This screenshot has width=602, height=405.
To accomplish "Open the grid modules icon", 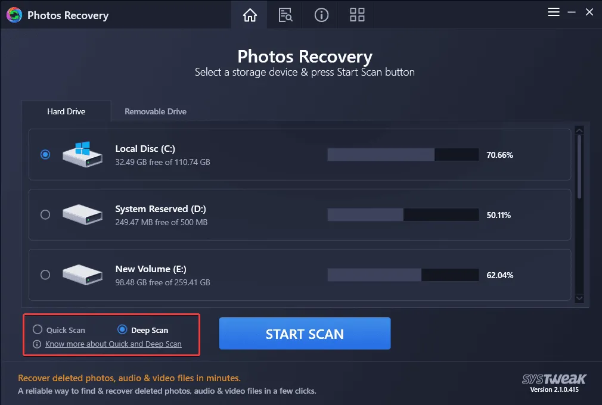I will coord(357,15).
